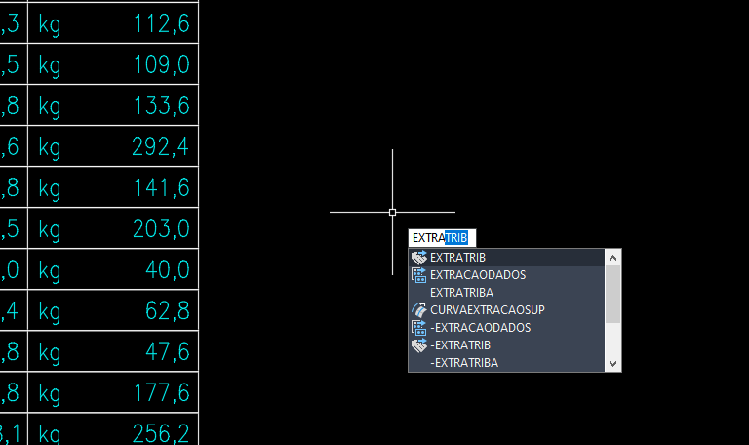Select the 292,4 table value
749x445 pixels.
click(x=160, y=147)
